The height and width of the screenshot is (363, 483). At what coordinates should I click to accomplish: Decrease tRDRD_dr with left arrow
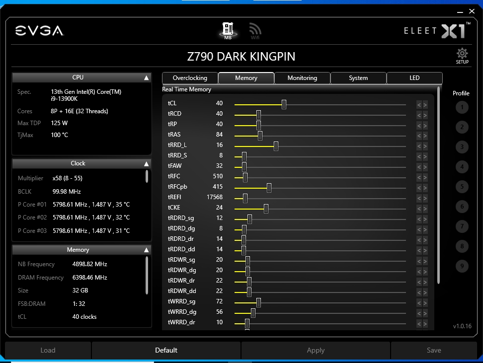coord(419,240)
